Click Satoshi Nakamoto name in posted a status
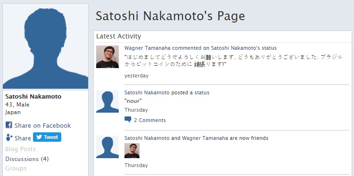The width and height of the screenshot is (354, 176). pyautogui.click(x=147, y=92)
